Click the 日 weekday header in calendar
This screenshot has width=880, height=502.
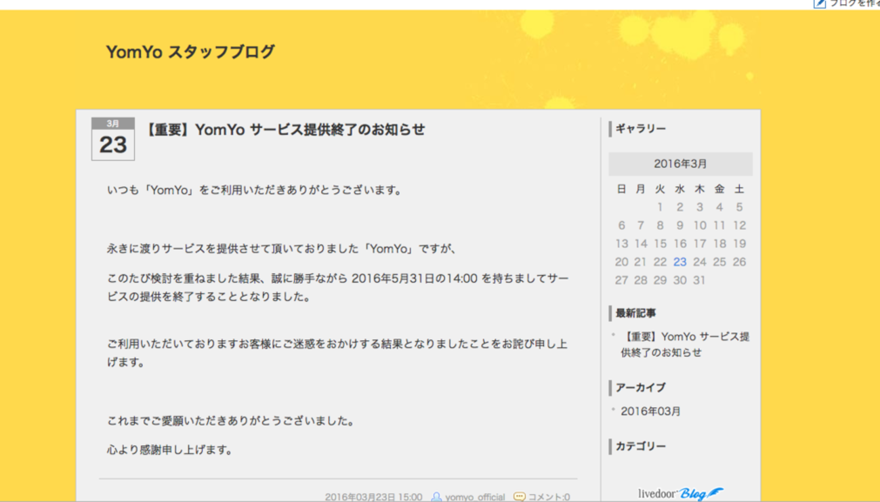[x=621, y=189]
